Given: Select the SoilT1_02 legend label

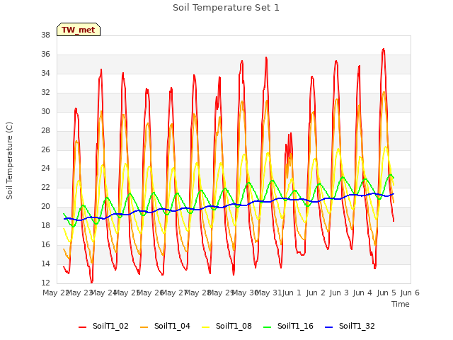Looking at the screenshot, I should pos(110,326).
